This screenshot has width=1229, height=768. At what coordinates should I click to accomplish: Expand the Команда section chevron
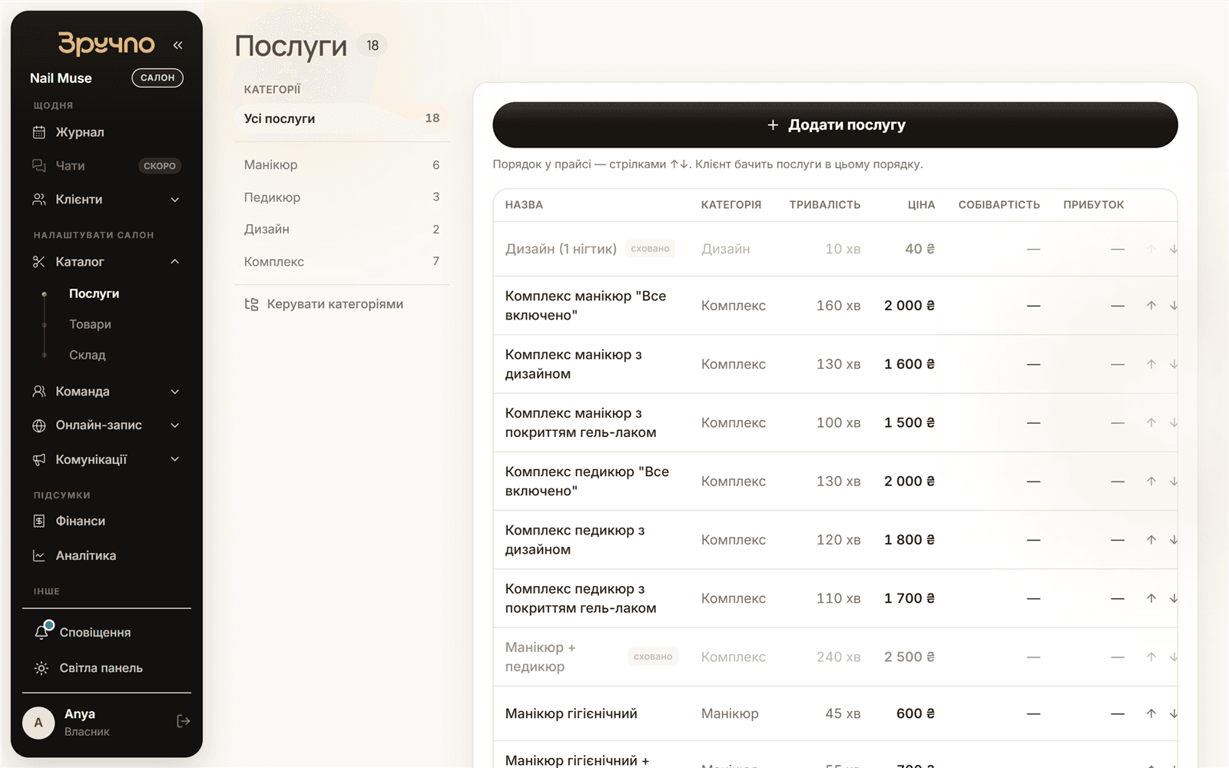click(175, 392)
